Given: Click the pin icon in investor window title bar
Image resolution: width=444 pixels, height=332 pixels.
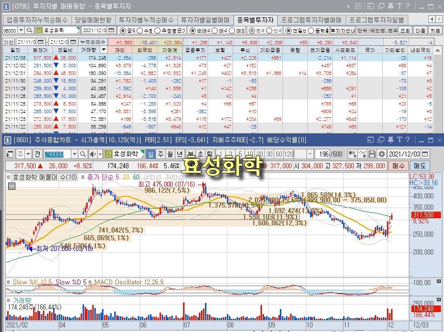Looking at the screenshot, I should [391, 6].
